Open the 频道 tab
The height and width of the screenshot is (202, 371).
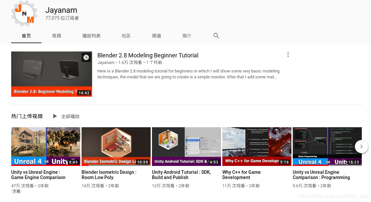tap(157, 36)
